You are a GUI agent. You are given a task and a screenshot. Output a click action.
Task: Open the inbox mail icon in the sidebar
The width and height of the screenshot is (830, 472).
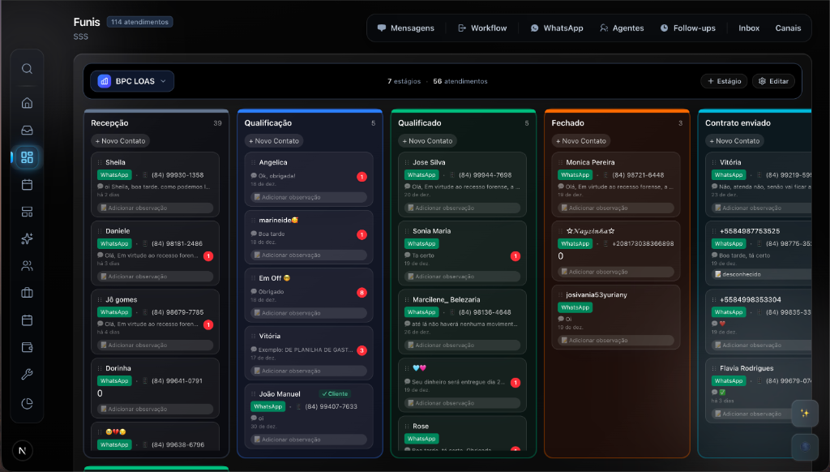pyautogui.click(x=27, y=130)
